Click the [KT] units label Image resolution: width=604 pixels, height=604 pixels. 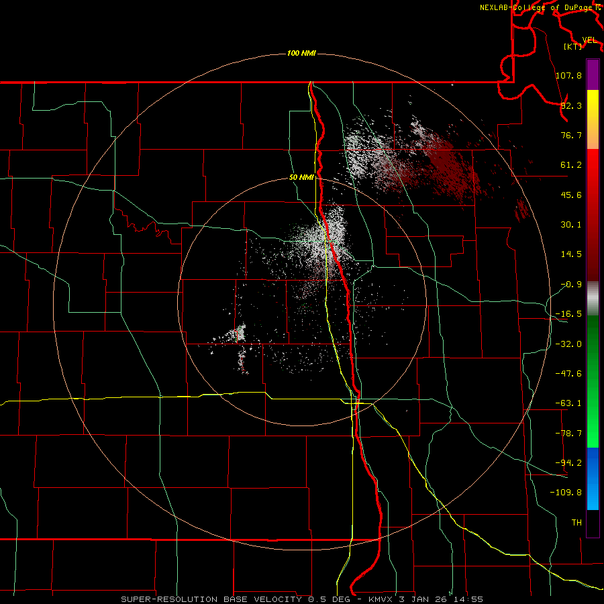coord(573,46)
